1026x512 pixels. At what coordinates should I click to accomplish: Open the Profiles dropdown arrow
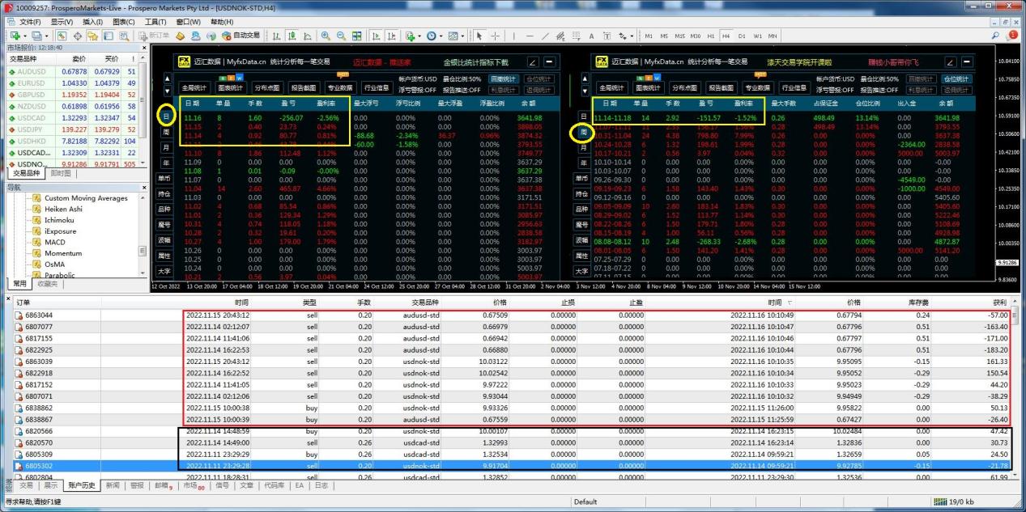coord(47,36)
